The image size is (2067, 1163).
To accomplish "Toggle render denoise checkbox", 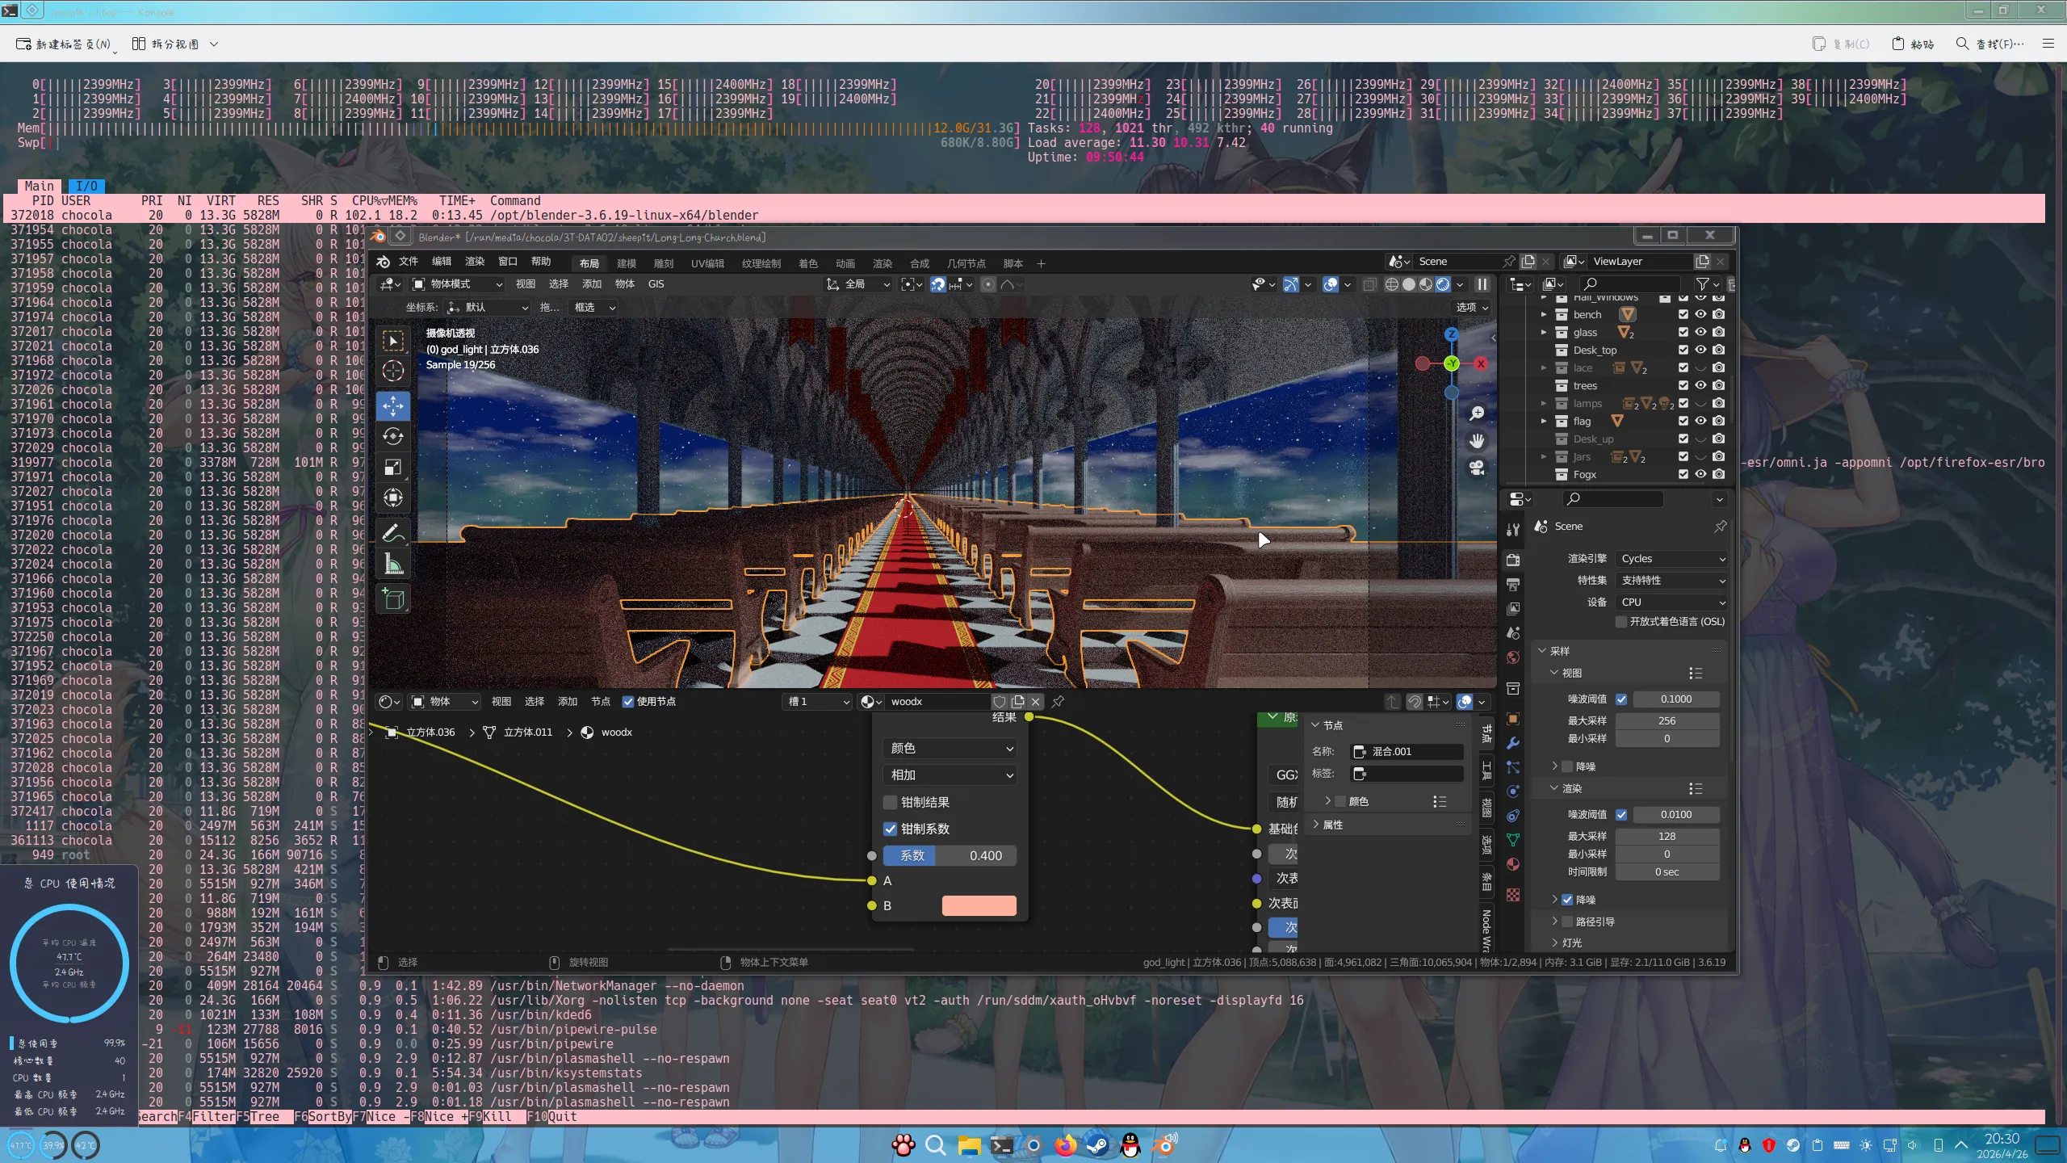I will pyautogui.click(x=1567, y=900).
